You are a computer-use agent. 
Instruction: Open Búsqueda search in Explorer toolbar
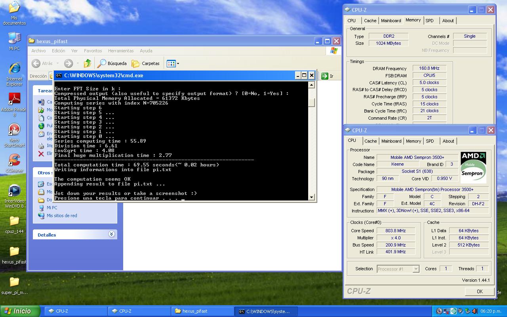(112, 63)
